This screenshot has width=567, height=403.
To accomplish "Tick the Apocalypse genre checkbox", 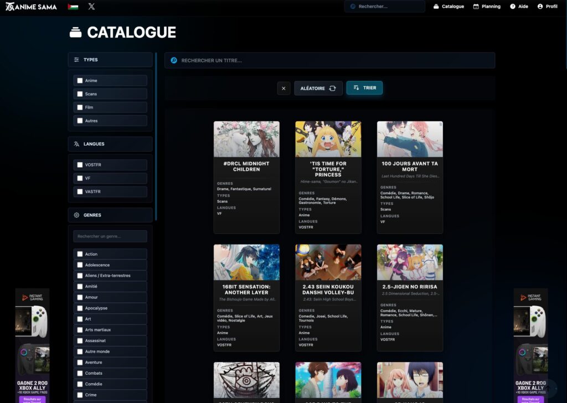I will (x=80, y=308).
